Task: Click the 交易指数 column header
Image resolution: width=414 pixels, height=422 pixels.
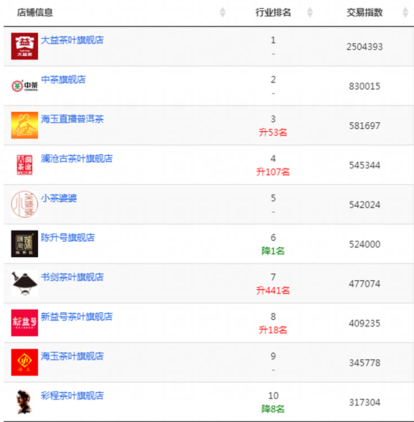Action: pos(365,12)
